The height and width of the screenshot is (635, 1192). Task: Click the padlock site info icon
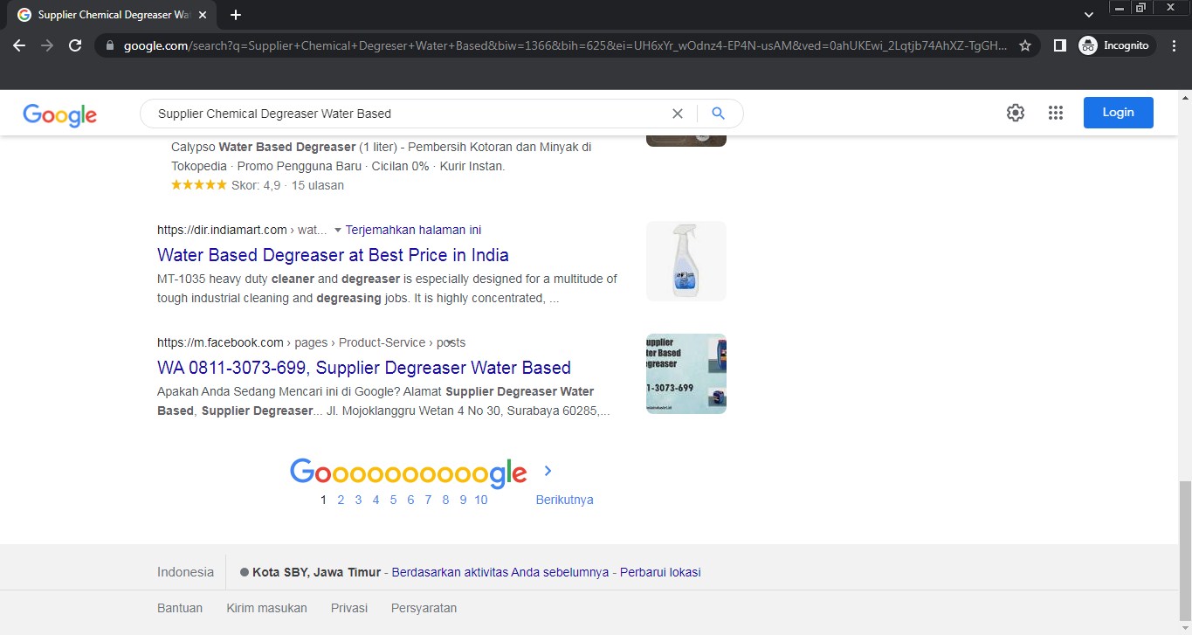click(109, 45)
